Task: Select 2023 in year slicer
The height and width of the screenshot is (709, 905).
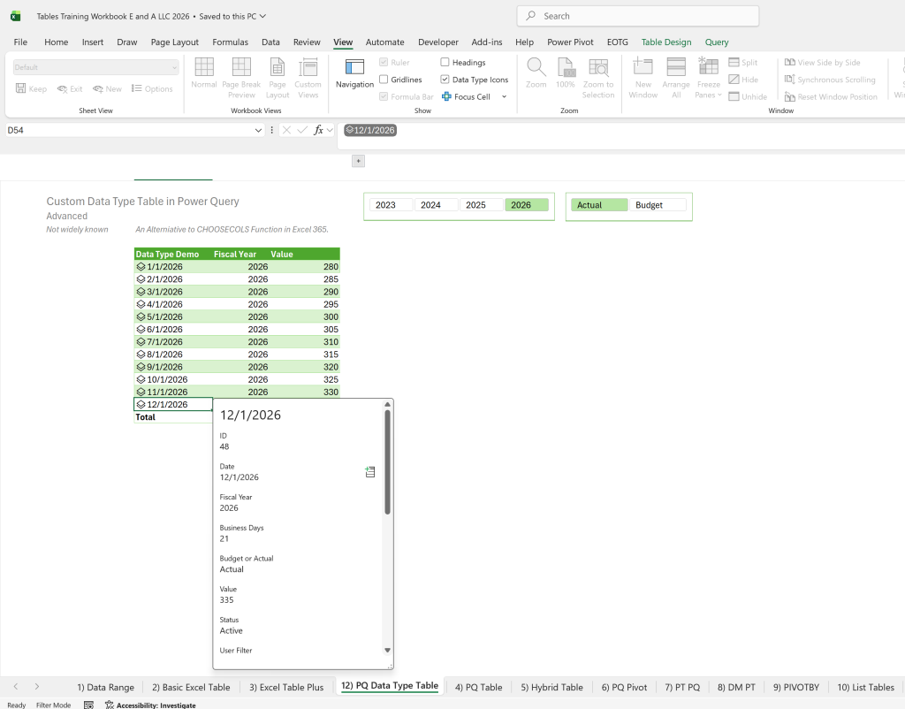Action: coord(390,205)
